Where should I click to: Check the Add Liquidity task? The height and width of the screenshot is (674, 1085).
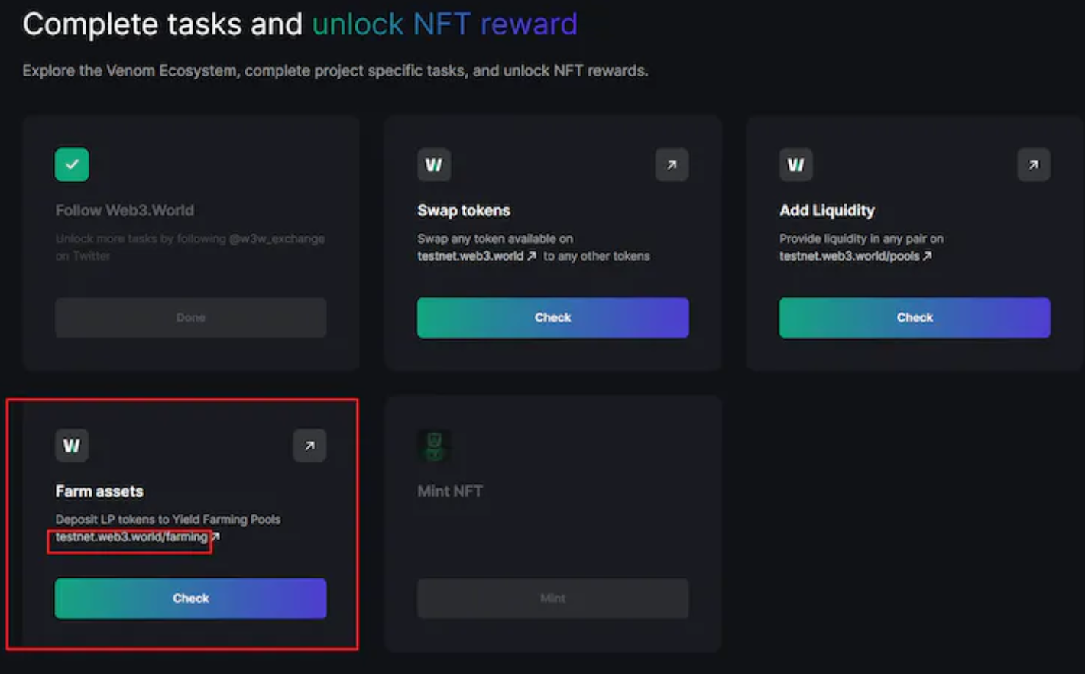tap(915, 317)
